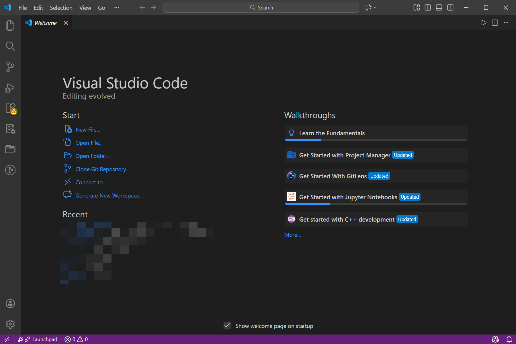Go forward using the right arrow
This screenshot has height=344, width=516.
click(154, 8)
